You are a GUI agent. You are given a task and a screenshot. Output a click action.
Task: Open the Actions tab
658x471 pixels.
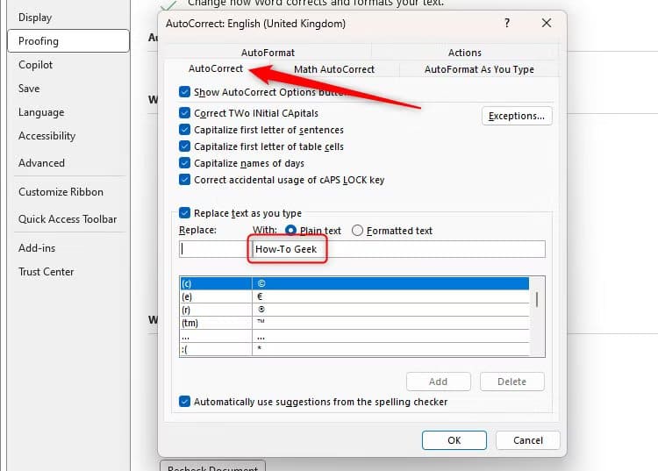pos(464,53)
